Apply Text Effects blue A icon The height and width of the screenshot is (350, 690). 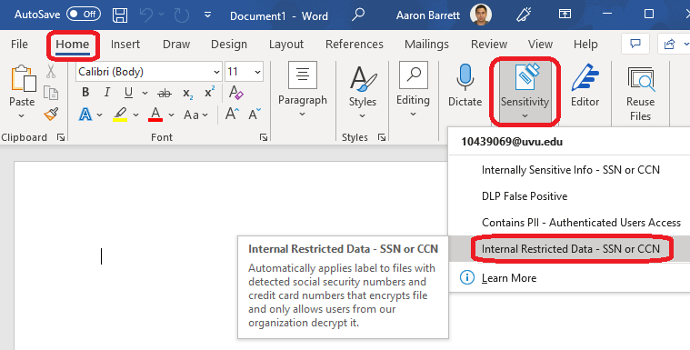(85, 115)
